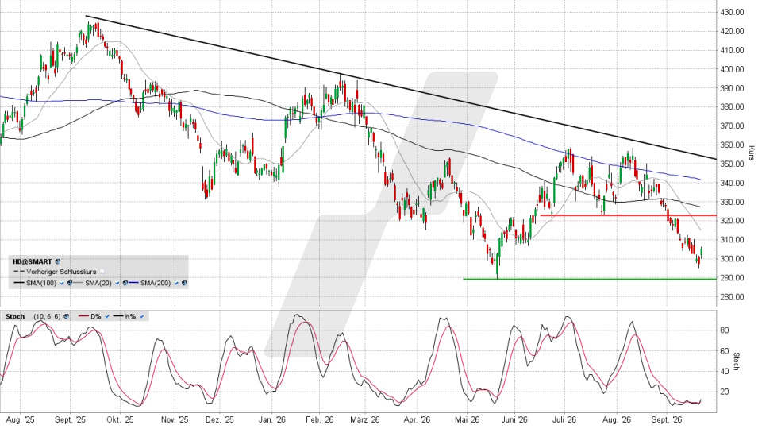Click the D% red line swatch
The image size is (762, 429).
(83, 316)
